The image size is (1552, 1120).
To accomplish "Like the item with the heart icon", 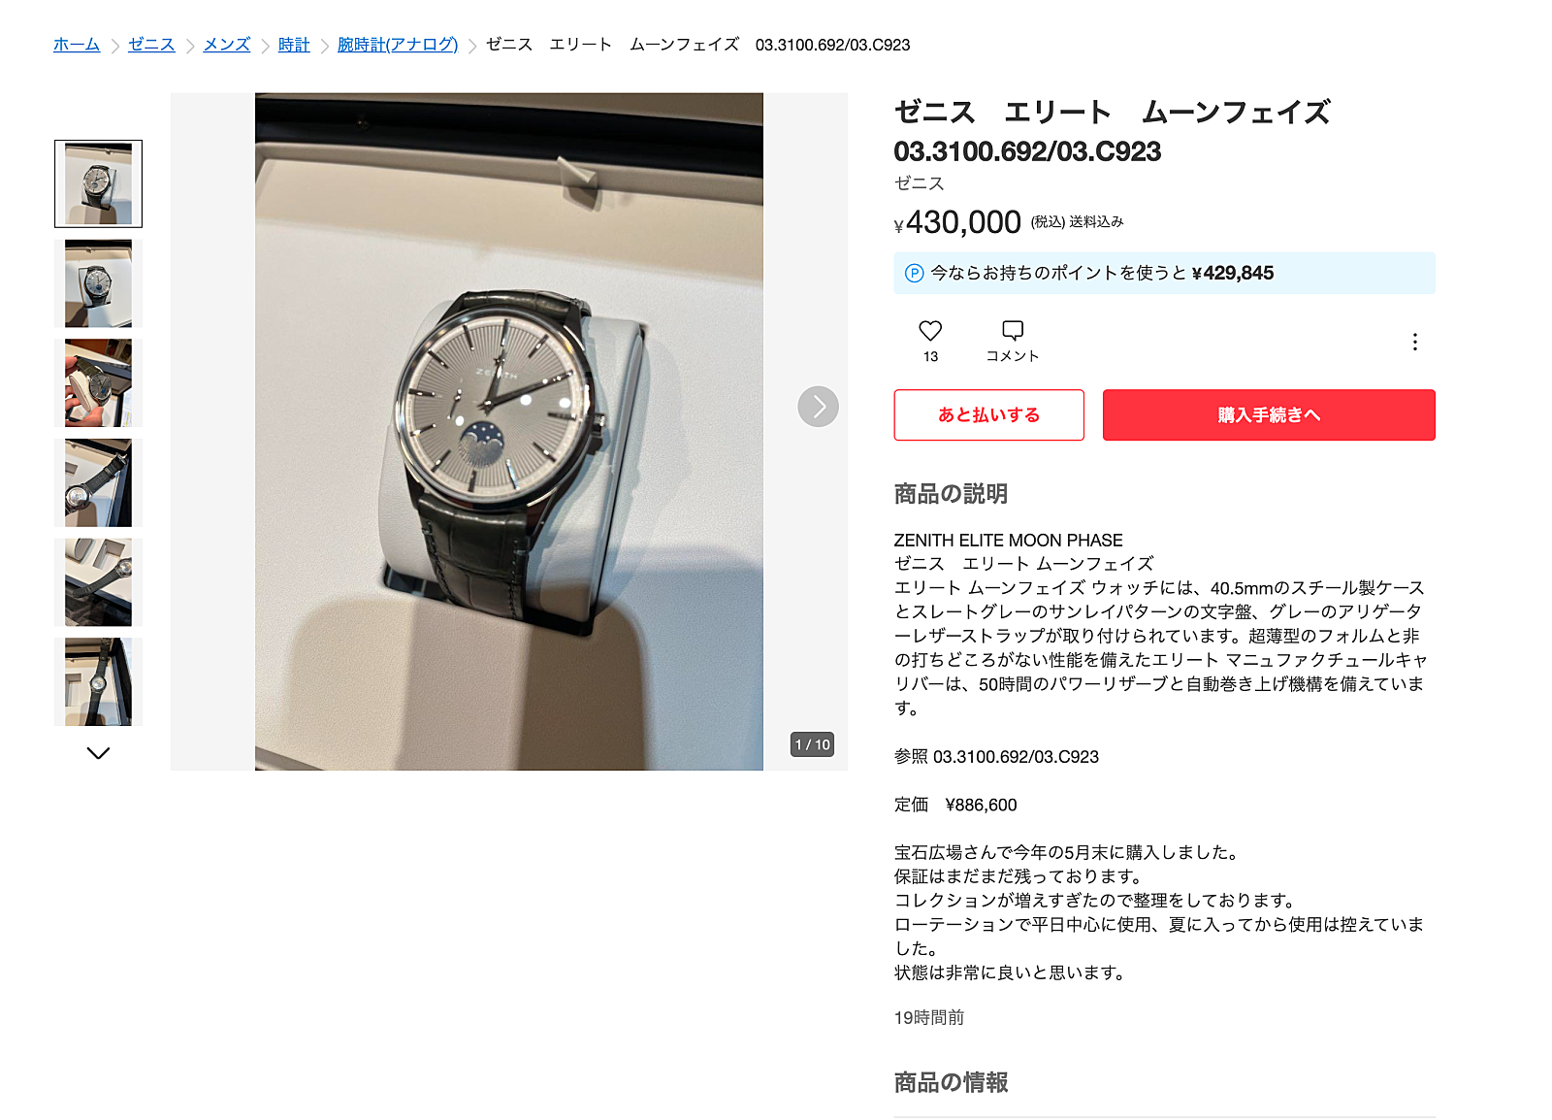I will [x=930, y=331].
